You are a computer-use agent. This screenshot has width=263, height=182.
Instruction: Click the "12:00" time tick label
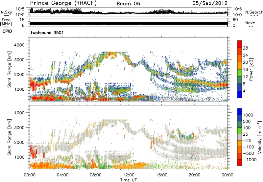[129, 175]
